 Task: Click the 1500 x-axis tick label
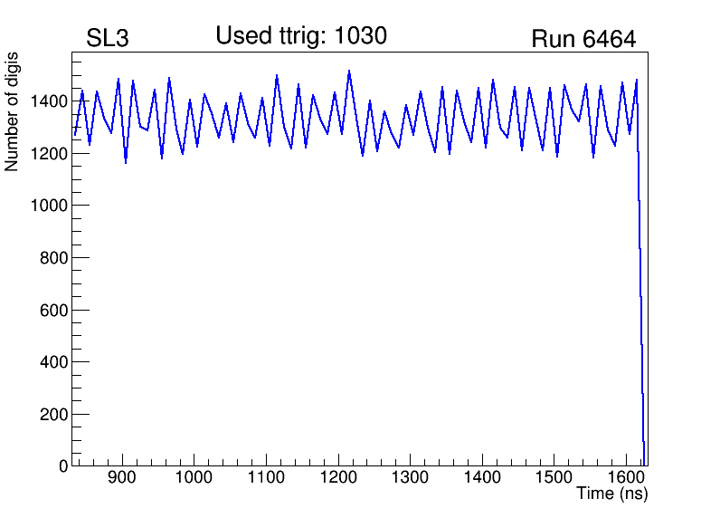pos(554,477)
